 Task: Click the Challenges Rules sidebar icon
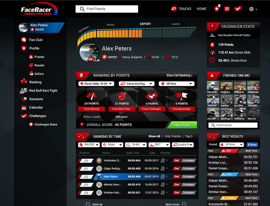(x=31, y=124)
